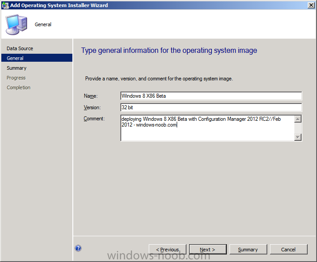
Task: Go to the Data Source step
Action: click(20, 48)
